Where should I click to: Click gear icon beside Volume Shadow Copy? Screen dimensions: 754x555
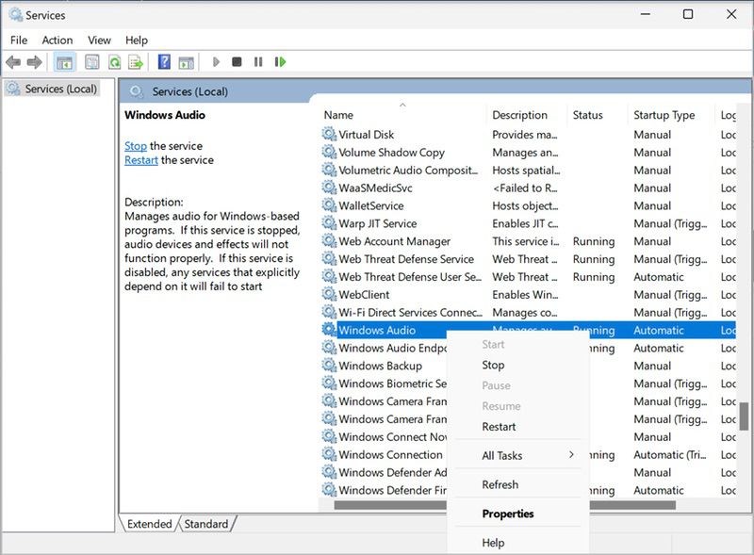pyautogui.click(x=329, y=152)
